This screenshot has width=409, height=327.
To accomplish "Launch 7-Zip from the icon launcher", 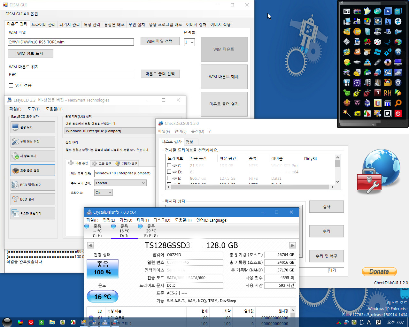I will 347,11.
